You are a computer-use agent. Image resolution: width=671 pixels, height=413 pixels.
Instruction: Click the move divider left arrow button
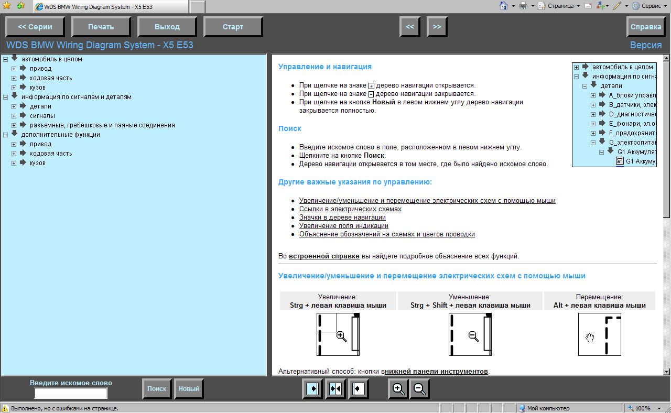pyautogui.click(x=359, y=389)
